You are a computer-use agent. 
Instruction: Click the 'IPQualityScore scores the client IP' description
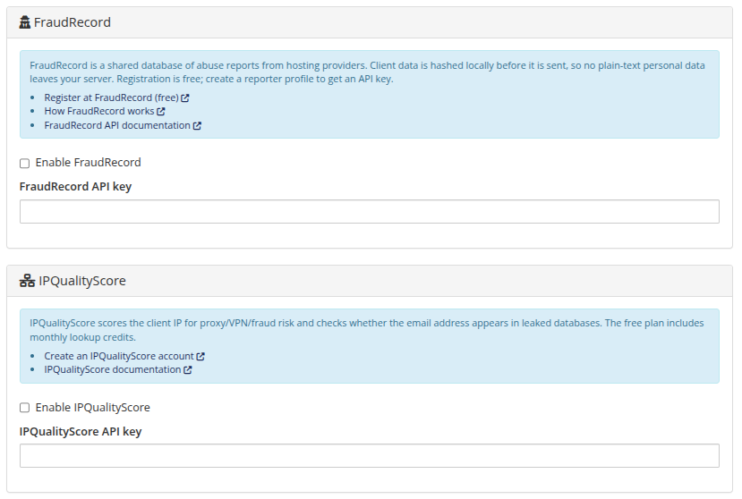click(367, 330)
